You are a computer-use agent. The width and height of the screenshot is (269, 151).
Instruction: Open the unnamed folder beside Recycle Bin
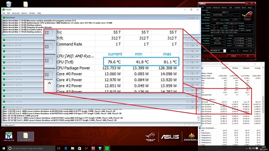tap(25, 4)
